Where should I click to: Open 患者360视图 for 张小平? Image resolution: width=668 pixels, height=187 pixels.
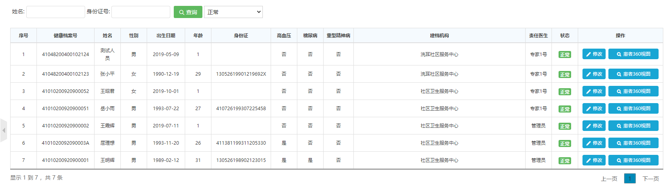point(633,74)
